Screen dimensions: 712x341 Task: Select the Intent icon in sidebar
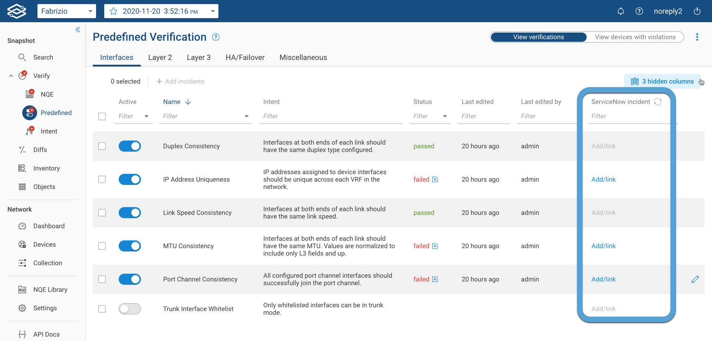point(30,131)
